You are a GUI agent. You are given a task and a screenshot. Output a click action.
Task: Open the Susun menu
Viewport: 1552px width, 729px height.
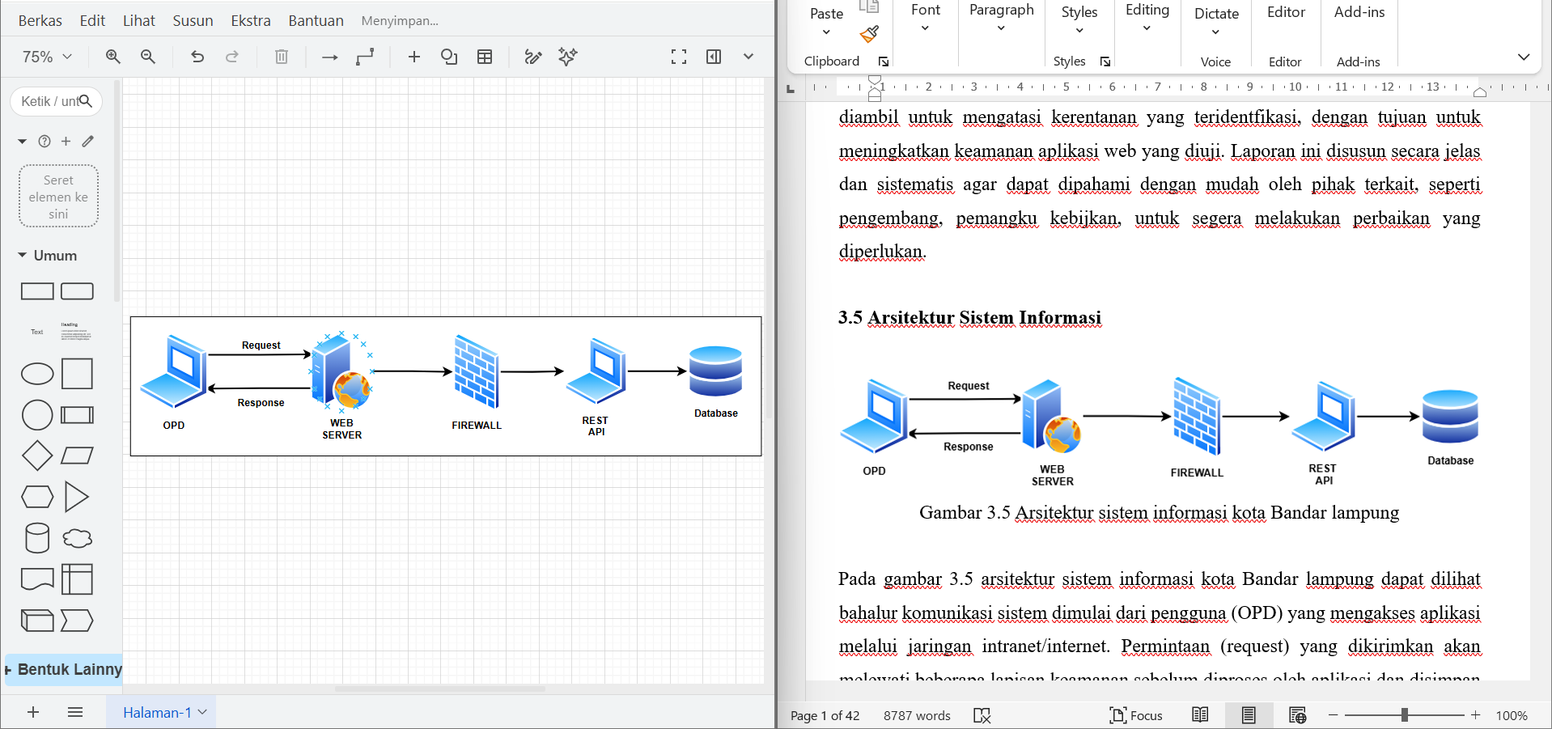[x=193, y=20]
